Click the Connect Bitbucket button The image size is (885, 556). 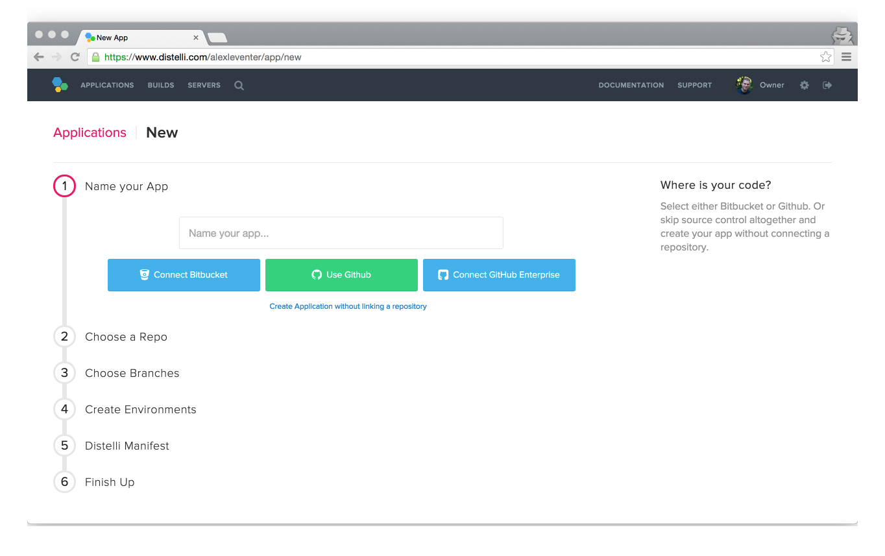[x=184, y=275]
